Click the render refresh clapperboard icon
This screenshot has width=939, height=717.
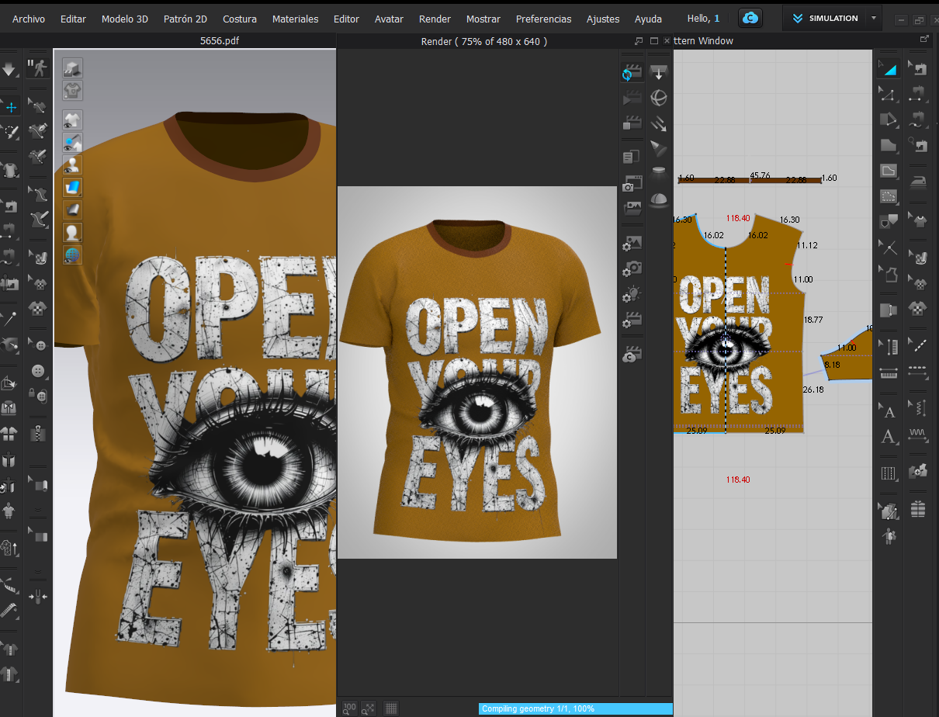631,74
